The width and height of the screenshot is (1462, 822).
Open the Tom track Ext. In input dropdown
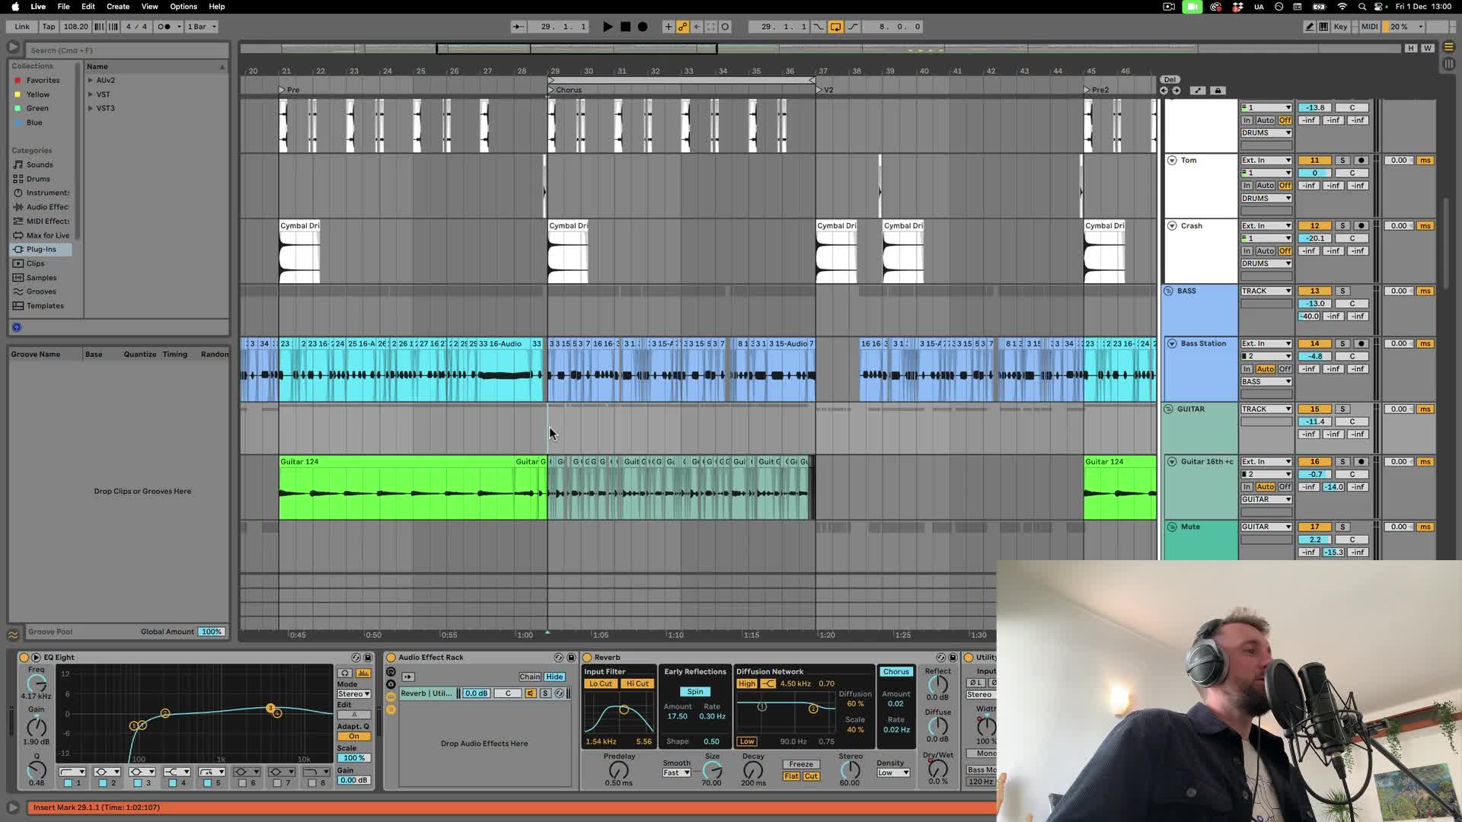(x=1266, y=161)
